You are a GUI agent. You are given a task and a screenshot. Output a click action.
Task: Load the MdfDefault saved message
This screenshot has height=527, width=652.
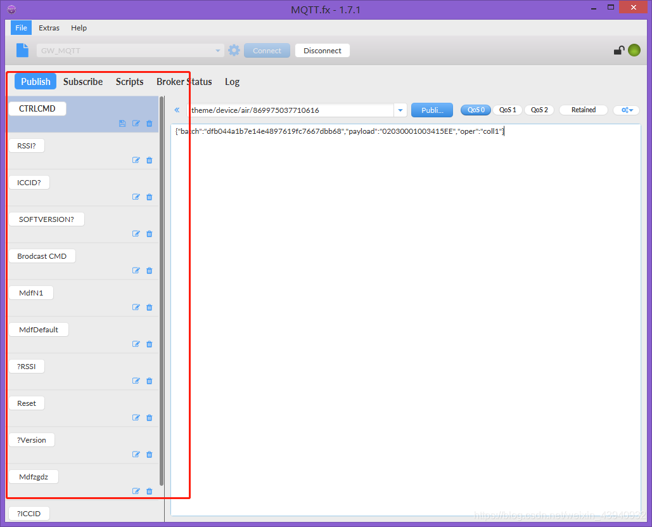(39, 330)
